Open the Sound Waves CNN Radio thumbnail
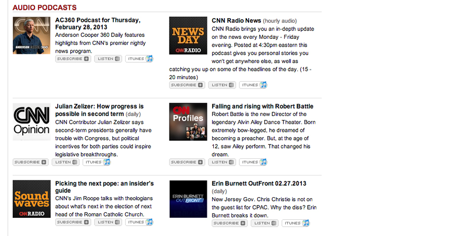The image size is (463, 236). pyautogui.click(x=32, y=199)
